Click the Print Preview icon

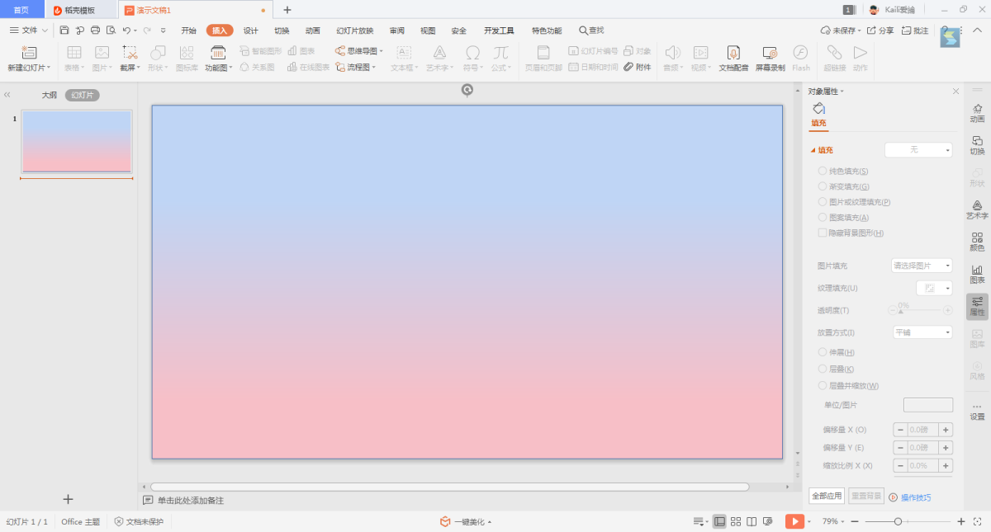[111, 31]
